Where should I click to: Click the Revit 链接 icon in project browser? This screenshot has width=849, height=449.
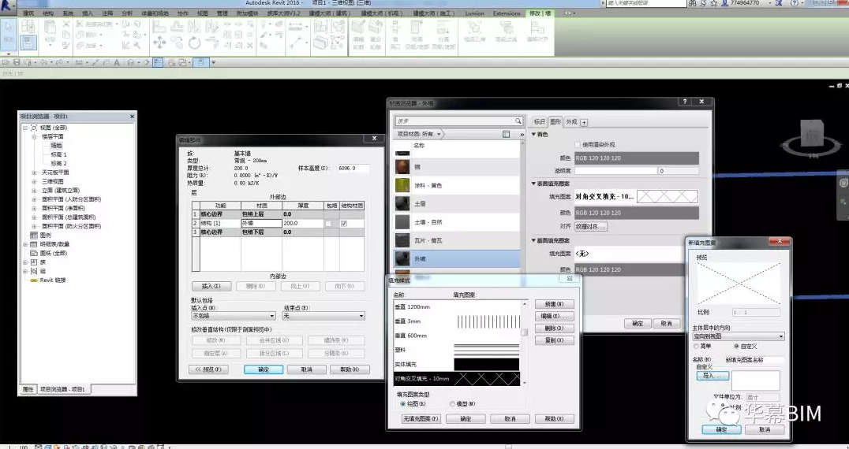[x=34, y=280]
